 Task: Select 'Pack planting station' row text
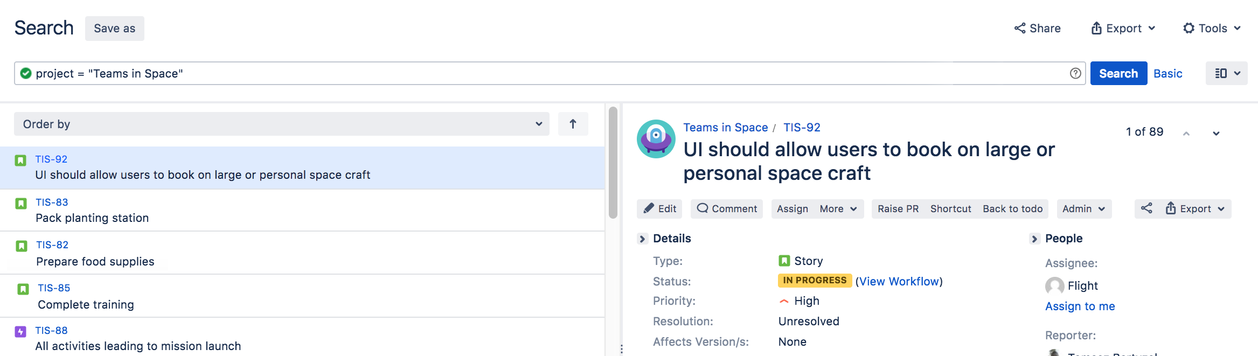click(92, 218)
